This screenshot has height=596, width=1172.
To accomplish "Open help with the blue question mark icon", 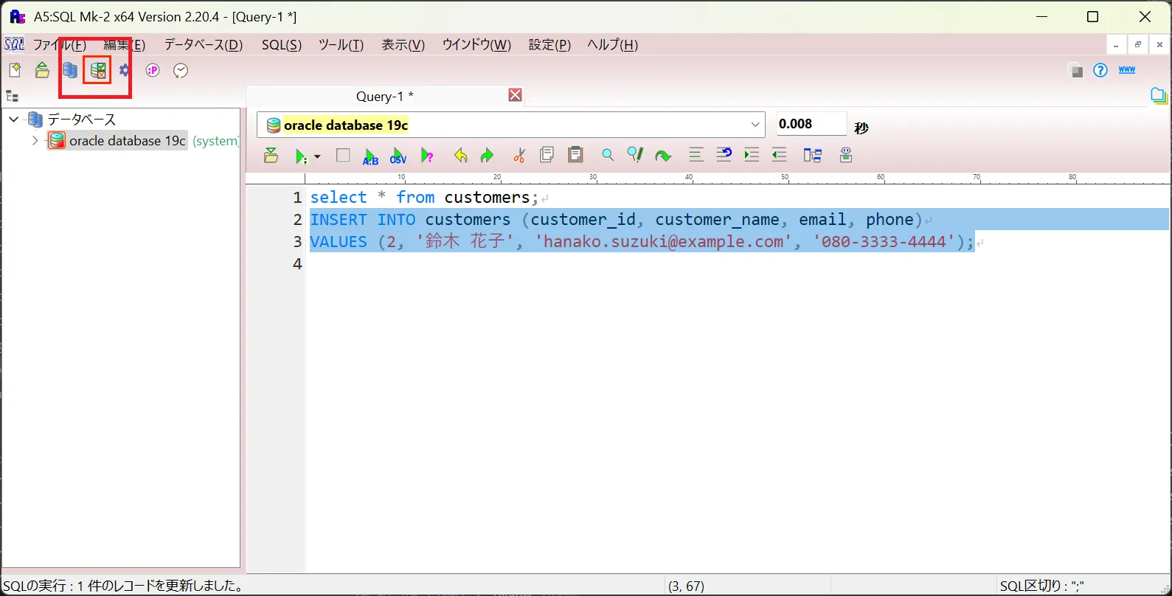I will coord(1100,70).
